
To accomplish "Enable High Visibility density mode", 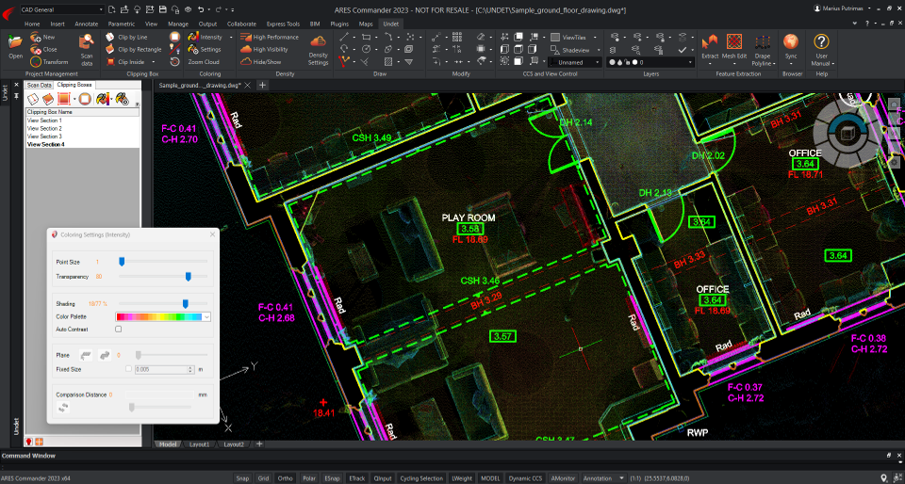I will [x=264, y=49].
